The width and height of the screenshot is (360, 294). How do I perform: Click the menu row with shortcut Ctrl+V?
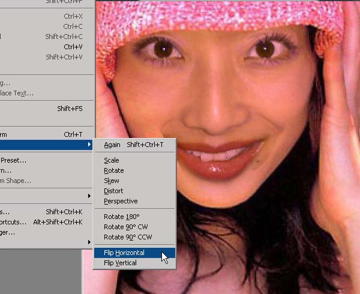click(x=46, y=47)
